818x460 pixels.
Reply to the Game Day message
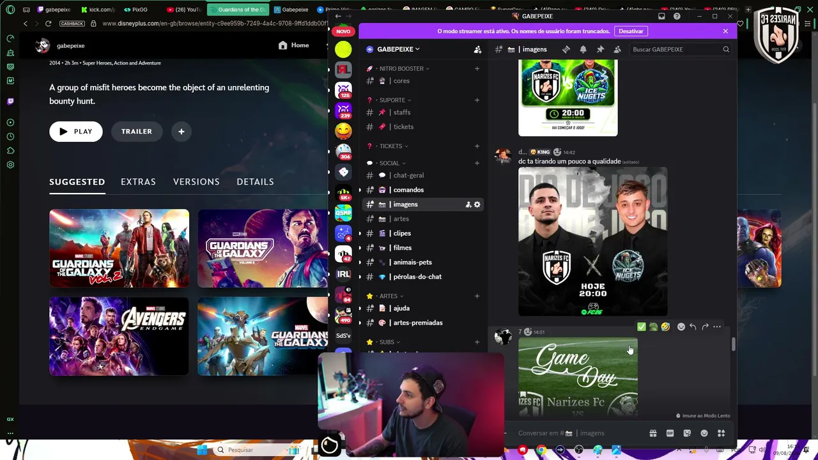[693, 327]
